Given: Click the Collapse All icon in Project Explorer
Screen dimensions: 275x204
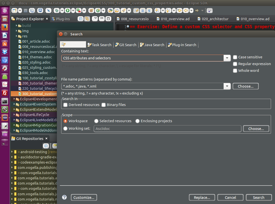Looking at the screenshot, I should (x=81, y=19).
